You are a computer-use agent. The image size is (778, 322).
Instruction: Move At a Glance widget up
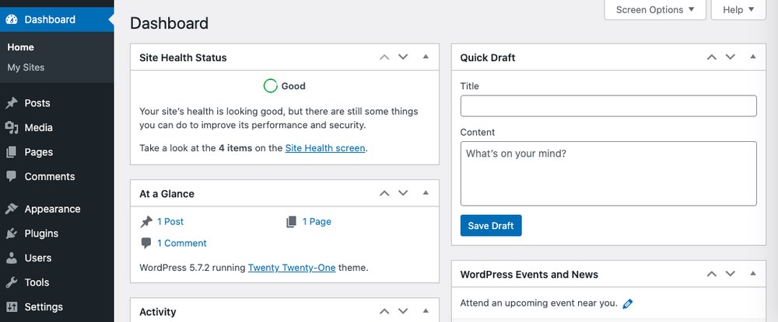384,193
